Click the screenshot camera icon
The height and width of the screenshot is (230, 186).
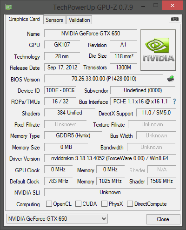click(175, 19)
